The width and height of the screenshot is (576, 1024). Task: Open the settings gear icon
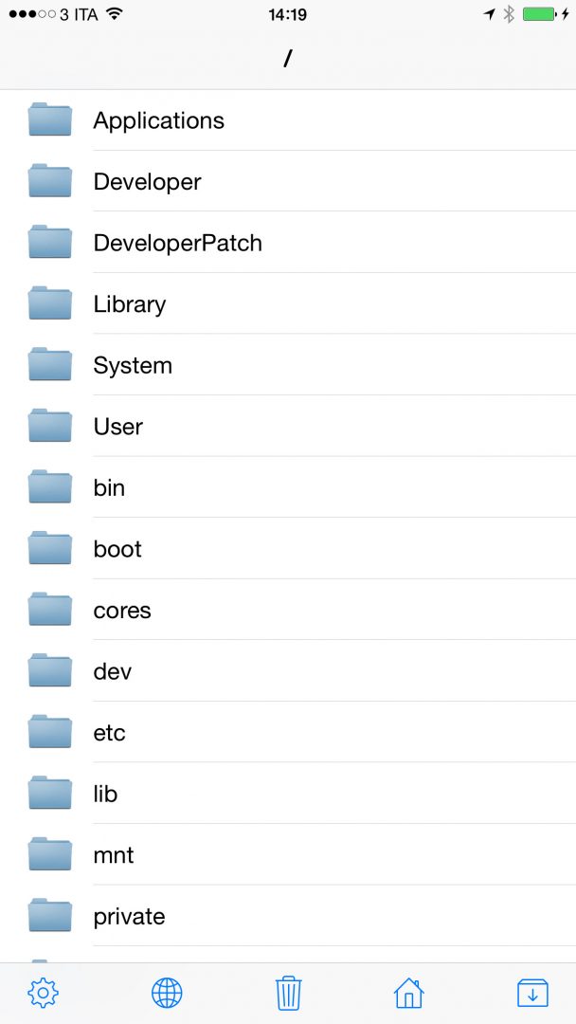click(x=44, y=993)
